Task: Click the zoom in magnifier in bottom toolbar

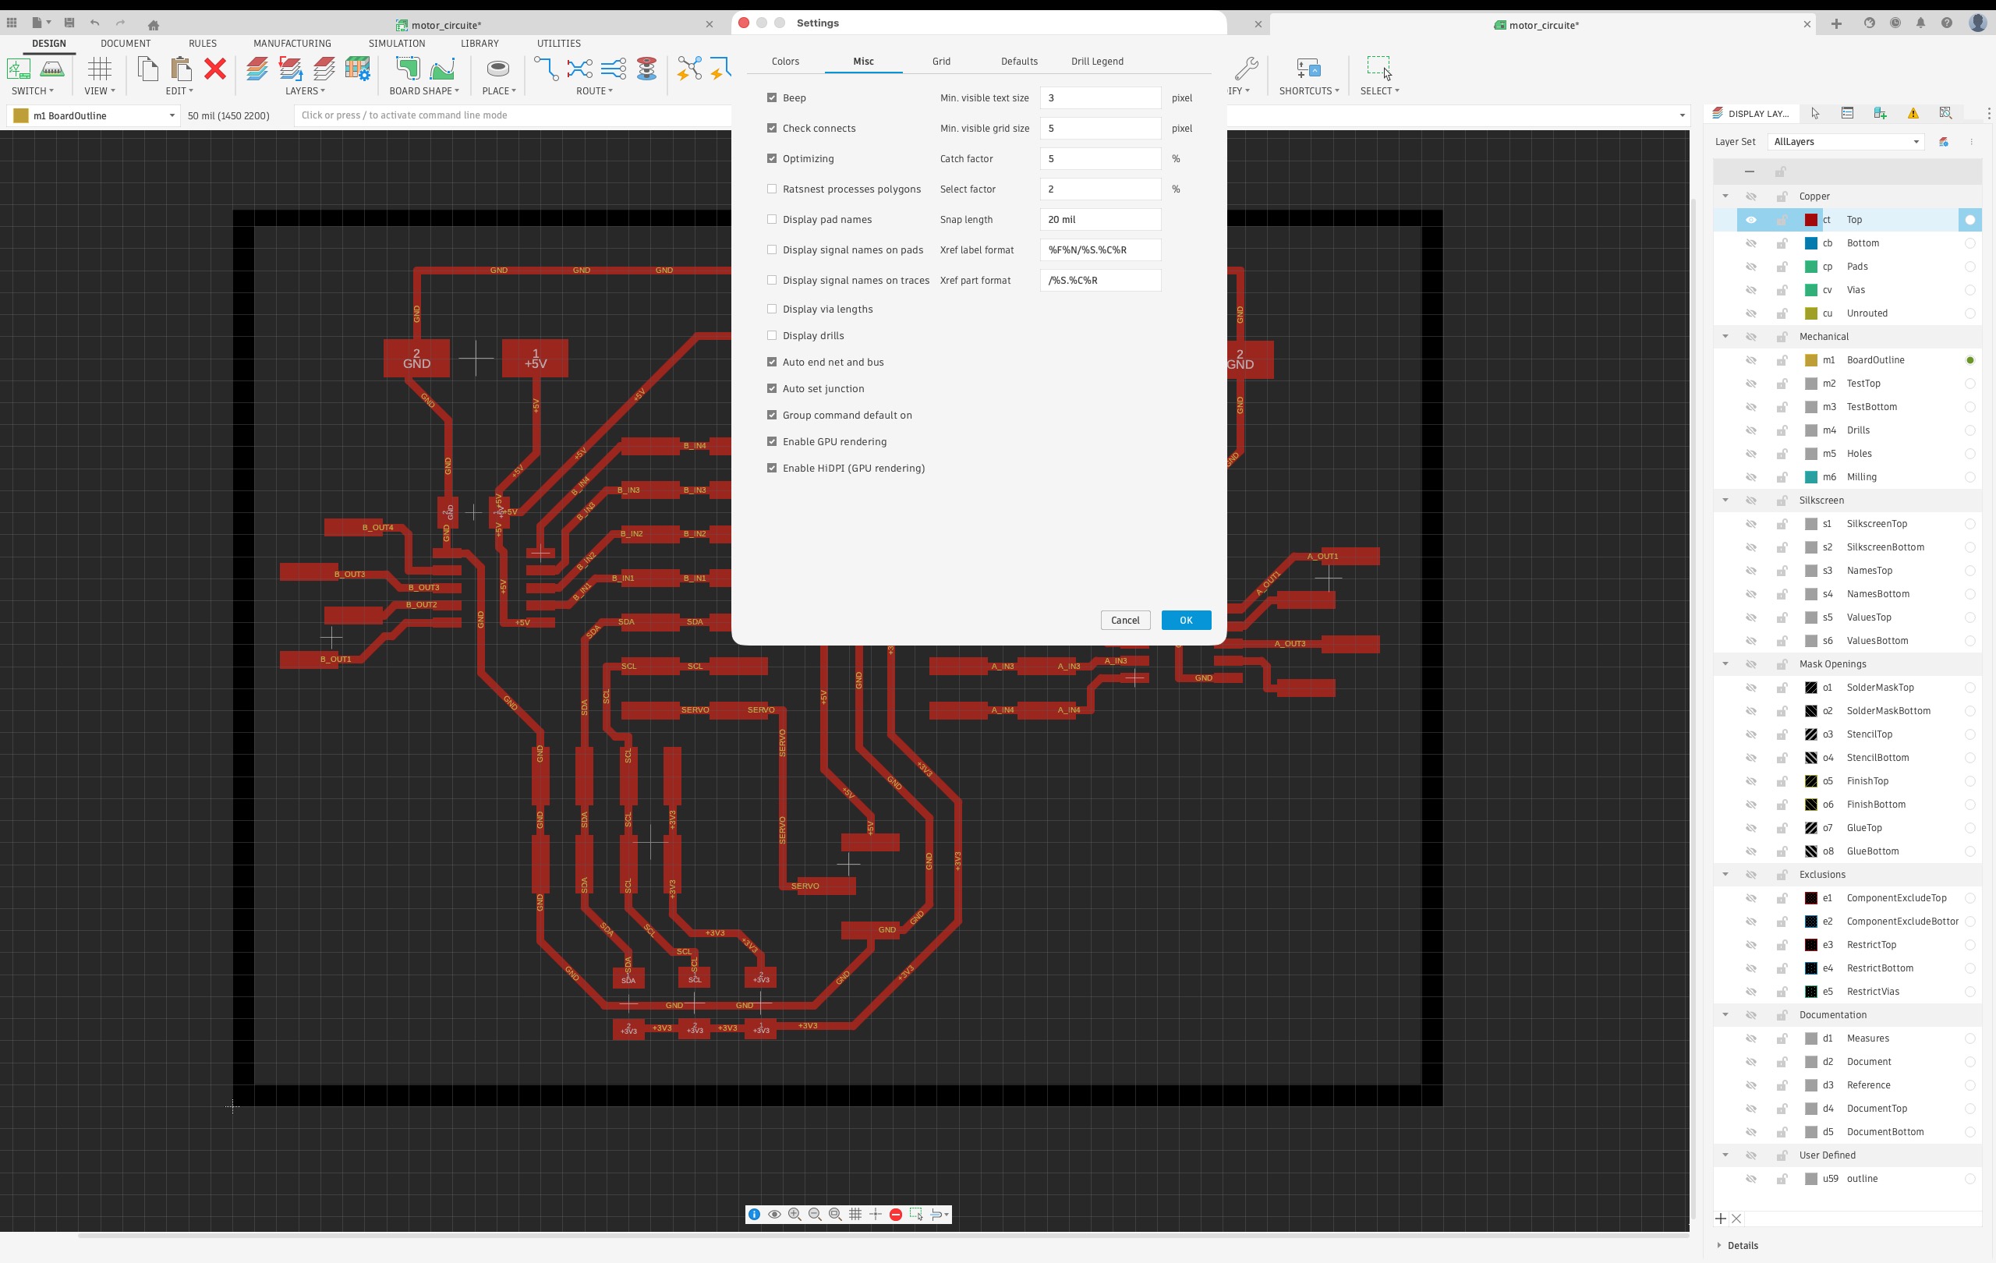Action: coord(794,1214)
